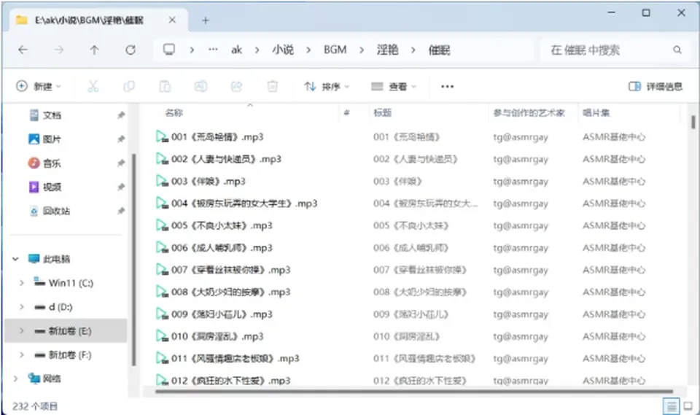The image size is (700, 415).
Task: Click the navigation pane scrollbar
Action: 133,260
